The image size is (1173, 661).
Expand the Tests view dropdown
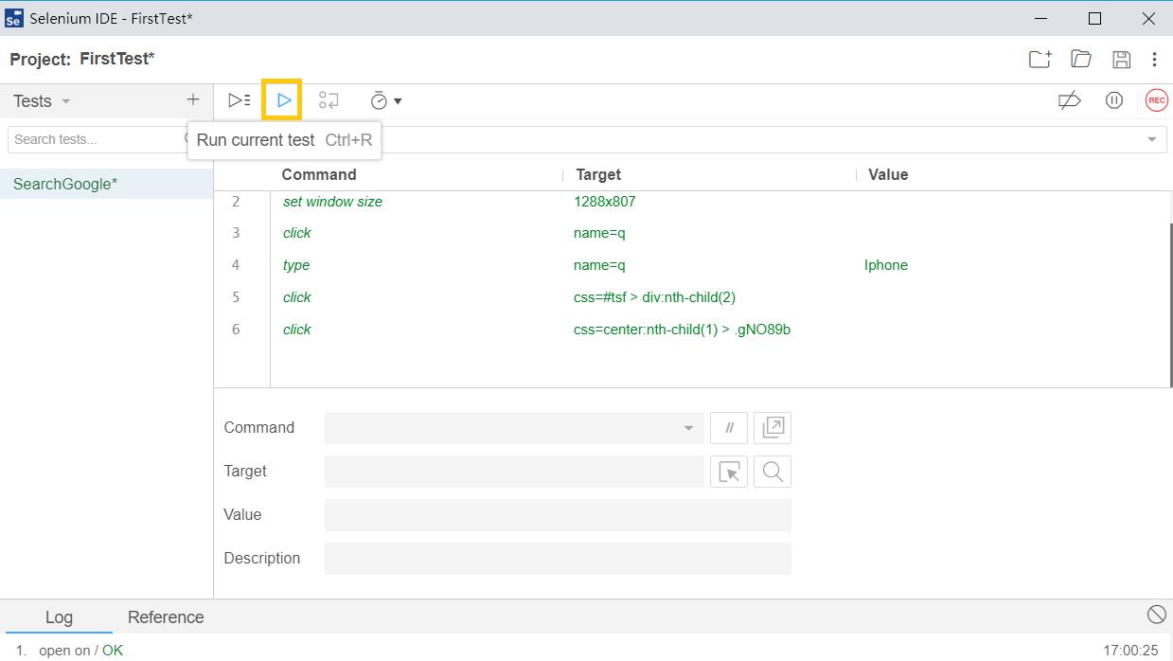65,101
